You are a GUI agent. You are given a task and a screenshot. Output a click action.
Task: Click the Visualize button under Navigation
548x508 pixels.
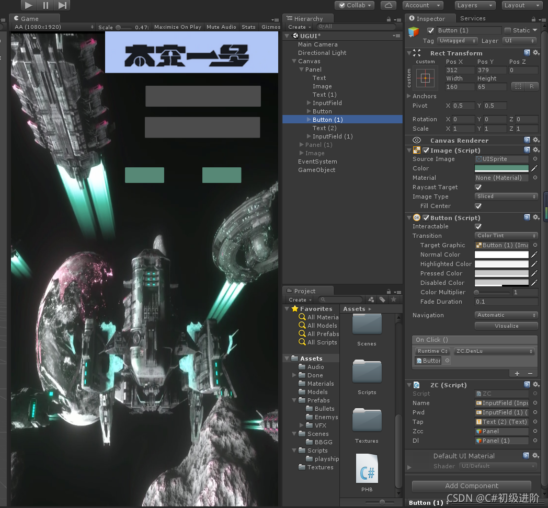click(x=506, y=326)
